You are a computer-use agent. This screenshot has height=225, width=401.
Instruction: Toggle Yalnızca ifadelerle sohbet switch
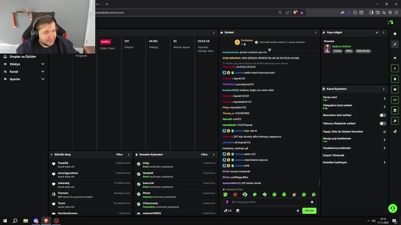383,123
